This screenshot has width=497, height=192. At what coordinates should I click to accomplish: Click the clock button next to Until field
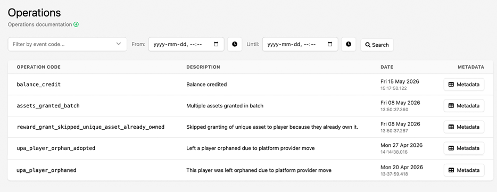coord(349,44)
